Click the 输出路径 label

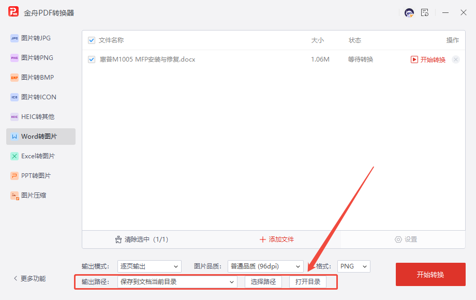tap(95, 282)
